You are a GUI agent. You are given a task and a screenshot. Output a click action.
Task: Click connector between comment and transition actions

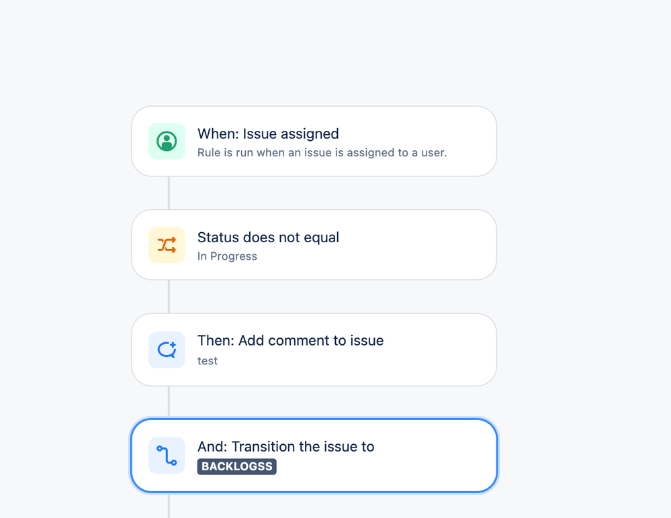click(x=169, y=401)
